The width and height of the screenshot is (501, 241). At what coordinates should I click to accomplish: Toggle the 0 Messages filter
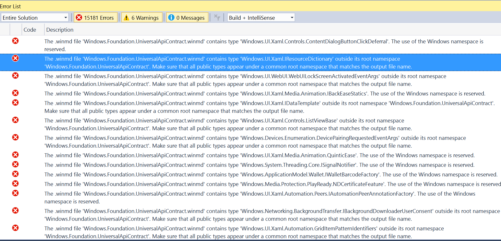(x=187, y=18)
